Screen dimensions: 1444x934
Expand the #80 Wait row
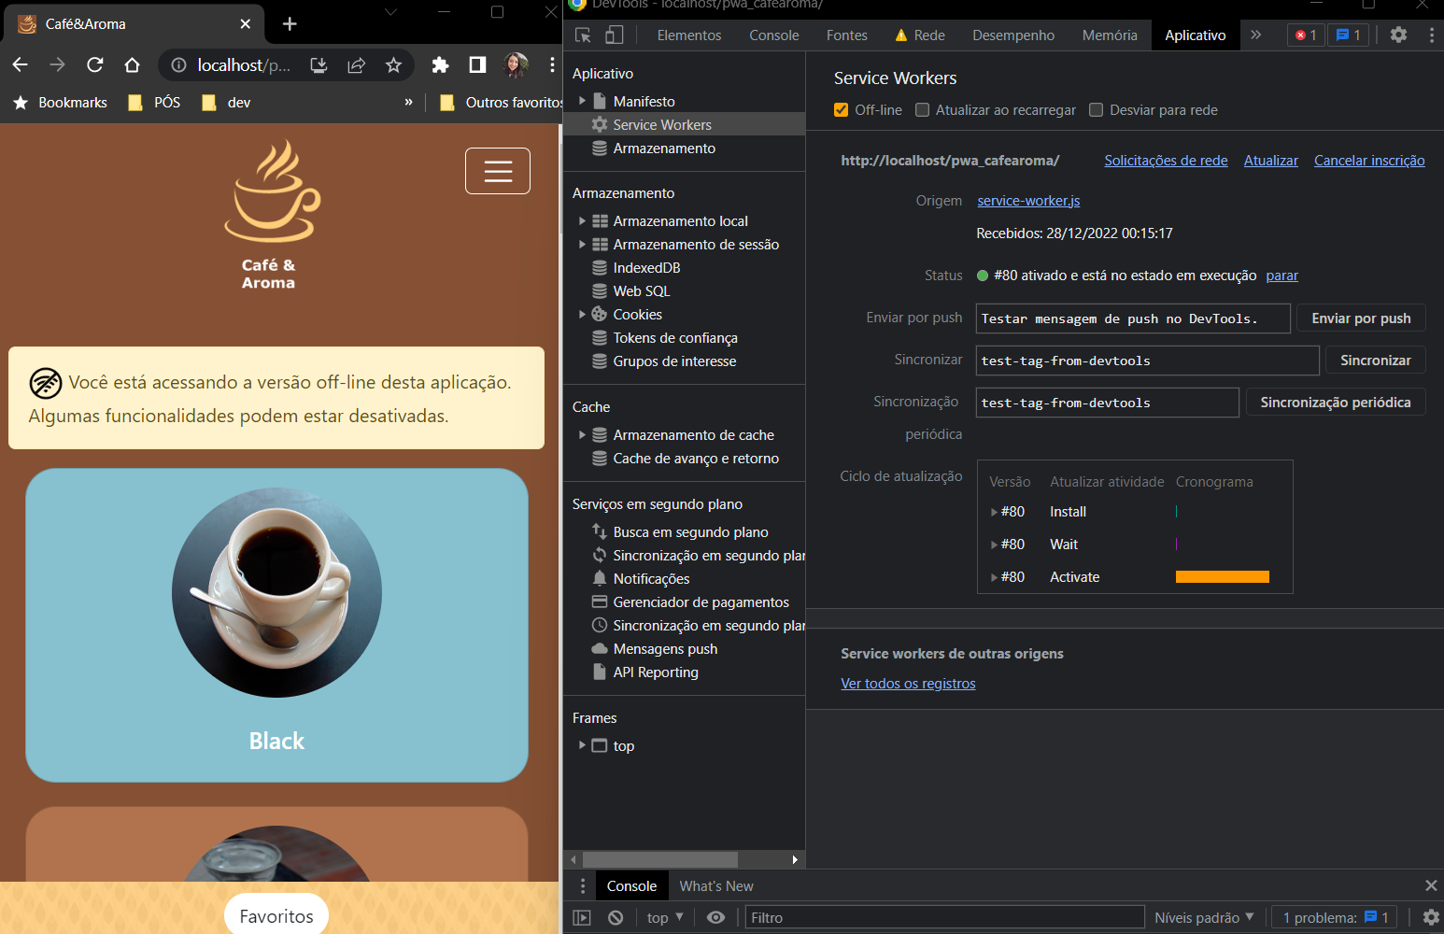[994, 545]
